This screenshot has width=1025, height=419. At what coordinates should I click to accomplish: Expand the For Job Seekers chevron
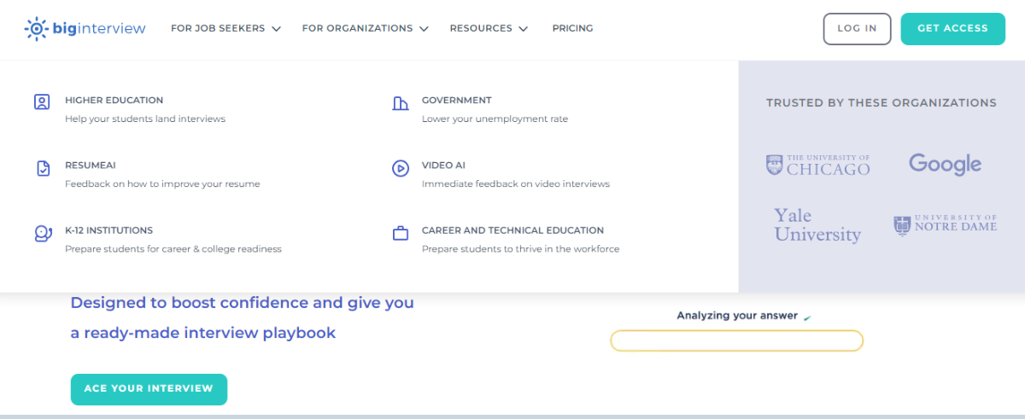pyautogui.click(x=276, y=29)
